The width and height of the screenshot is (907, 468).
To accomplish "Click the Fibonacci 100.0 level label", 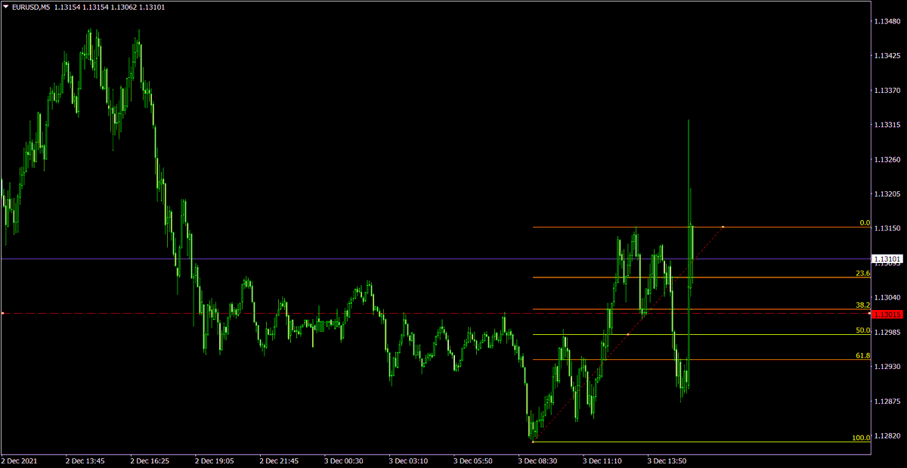I will (x=861, y=438).
